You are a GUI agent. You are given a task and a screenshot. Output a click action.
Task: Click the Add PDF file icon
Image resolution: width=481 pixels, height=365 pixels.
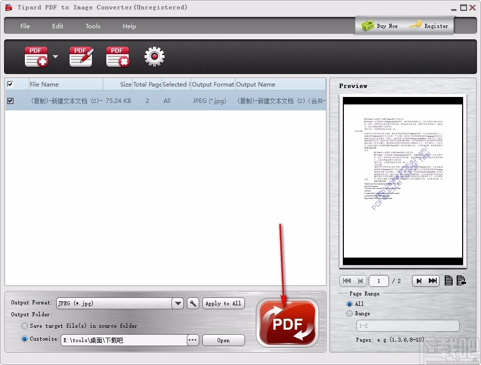tap(35, 56)
